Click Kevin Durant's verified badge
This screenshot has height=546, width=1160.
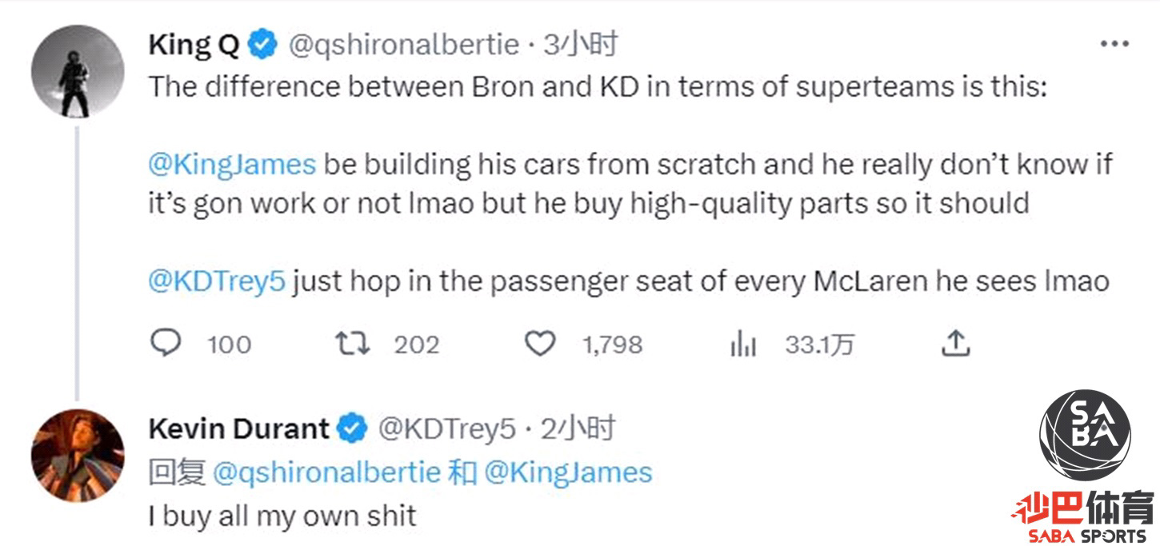(x=351, y=429)
